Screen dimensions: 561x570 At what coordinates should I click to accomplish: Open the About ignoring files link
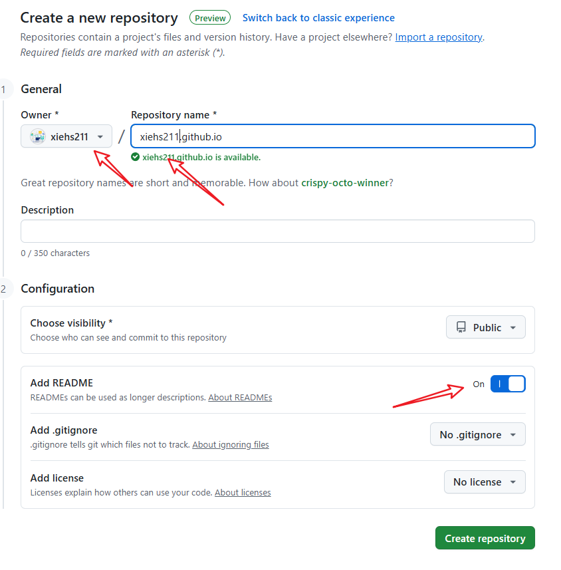(231, 444)
